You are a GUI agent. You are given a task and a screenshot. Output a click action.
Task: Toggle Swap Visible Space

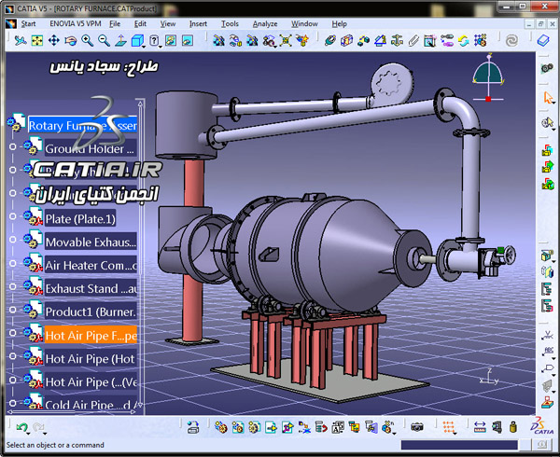point(188,41)
